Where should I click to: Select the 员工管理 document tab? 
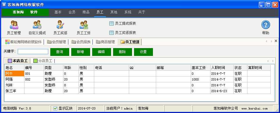pos(130,42)
